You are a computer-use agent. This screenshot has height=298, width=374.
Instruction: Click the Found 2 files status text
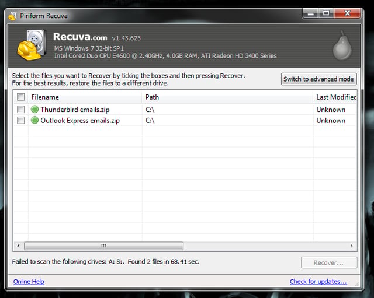click(164, 262)
